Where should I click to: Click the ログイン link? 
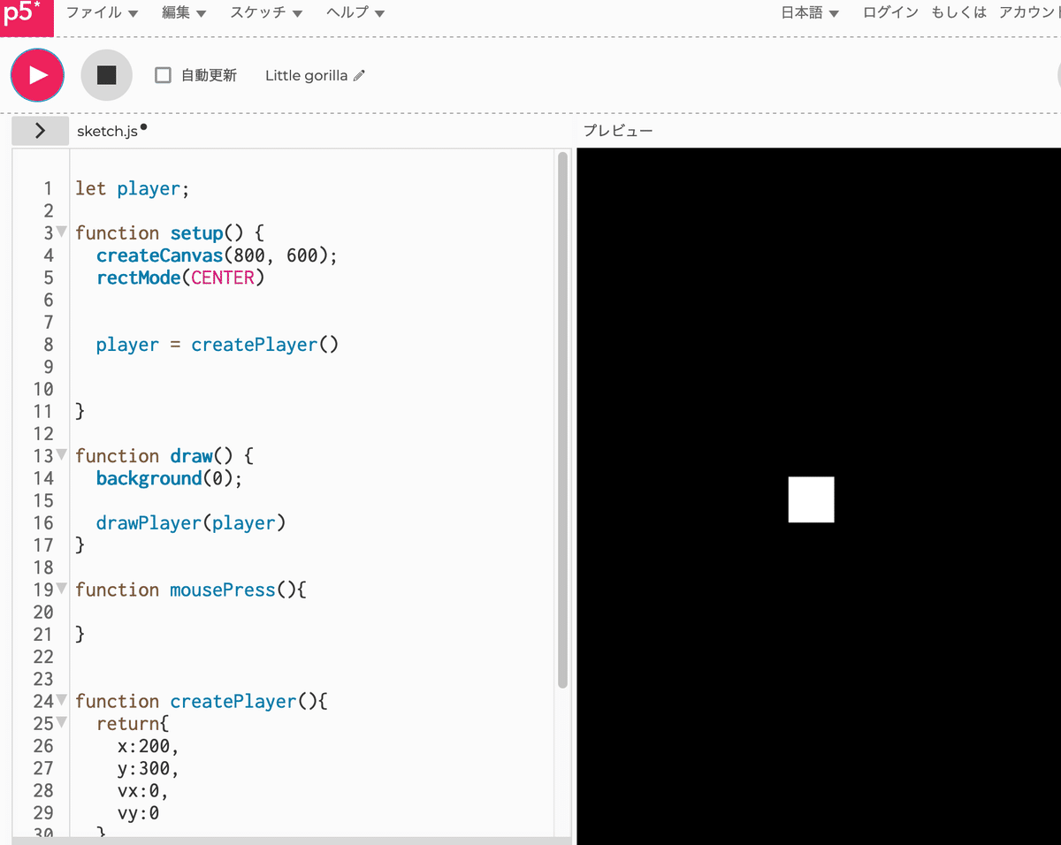tap(889, 12)
